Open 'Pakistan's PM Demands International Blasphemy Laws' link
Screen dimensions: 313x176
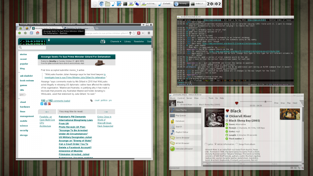pos(76,120)
